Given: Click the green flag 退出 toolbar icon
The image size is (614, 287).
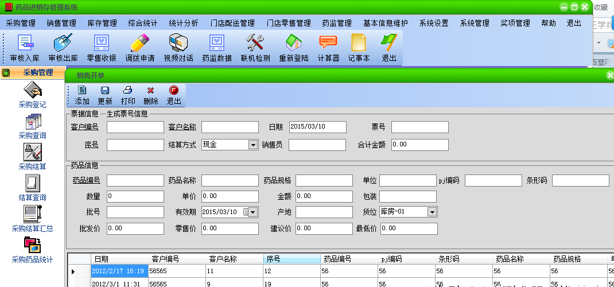Looking at the screenshot, I should [389, 48].
